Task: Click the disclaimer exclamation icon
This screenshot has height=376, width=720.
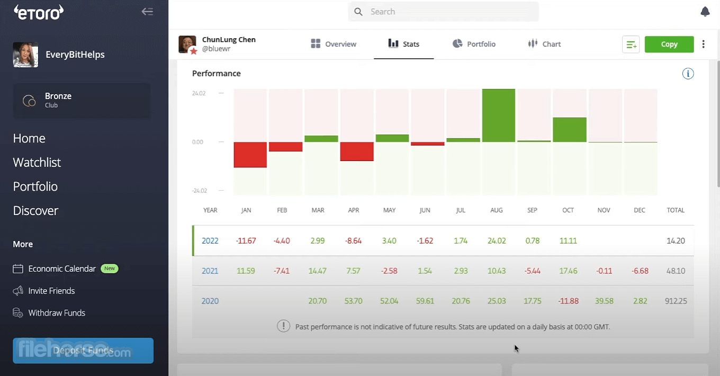Action: [283, 326]
